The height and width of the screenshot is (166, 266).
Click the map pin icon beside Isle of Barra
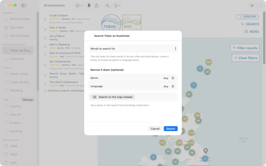tap(45, 38)
